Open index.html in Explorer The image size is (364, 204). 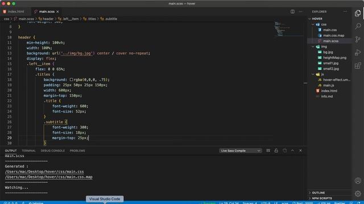(329, 91)
